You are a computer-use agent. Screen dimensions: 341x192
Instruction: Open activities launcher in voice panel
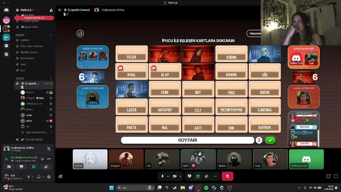[34, 167]
